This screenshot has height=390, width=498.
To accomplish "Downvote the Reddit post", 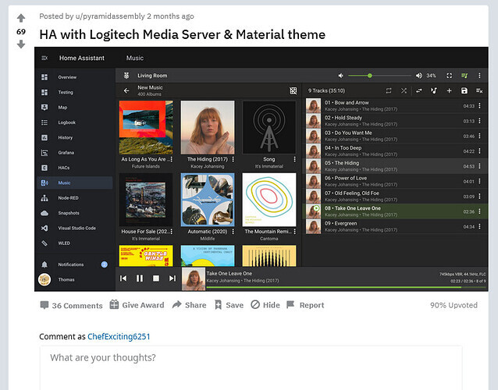I will (21, 44).
